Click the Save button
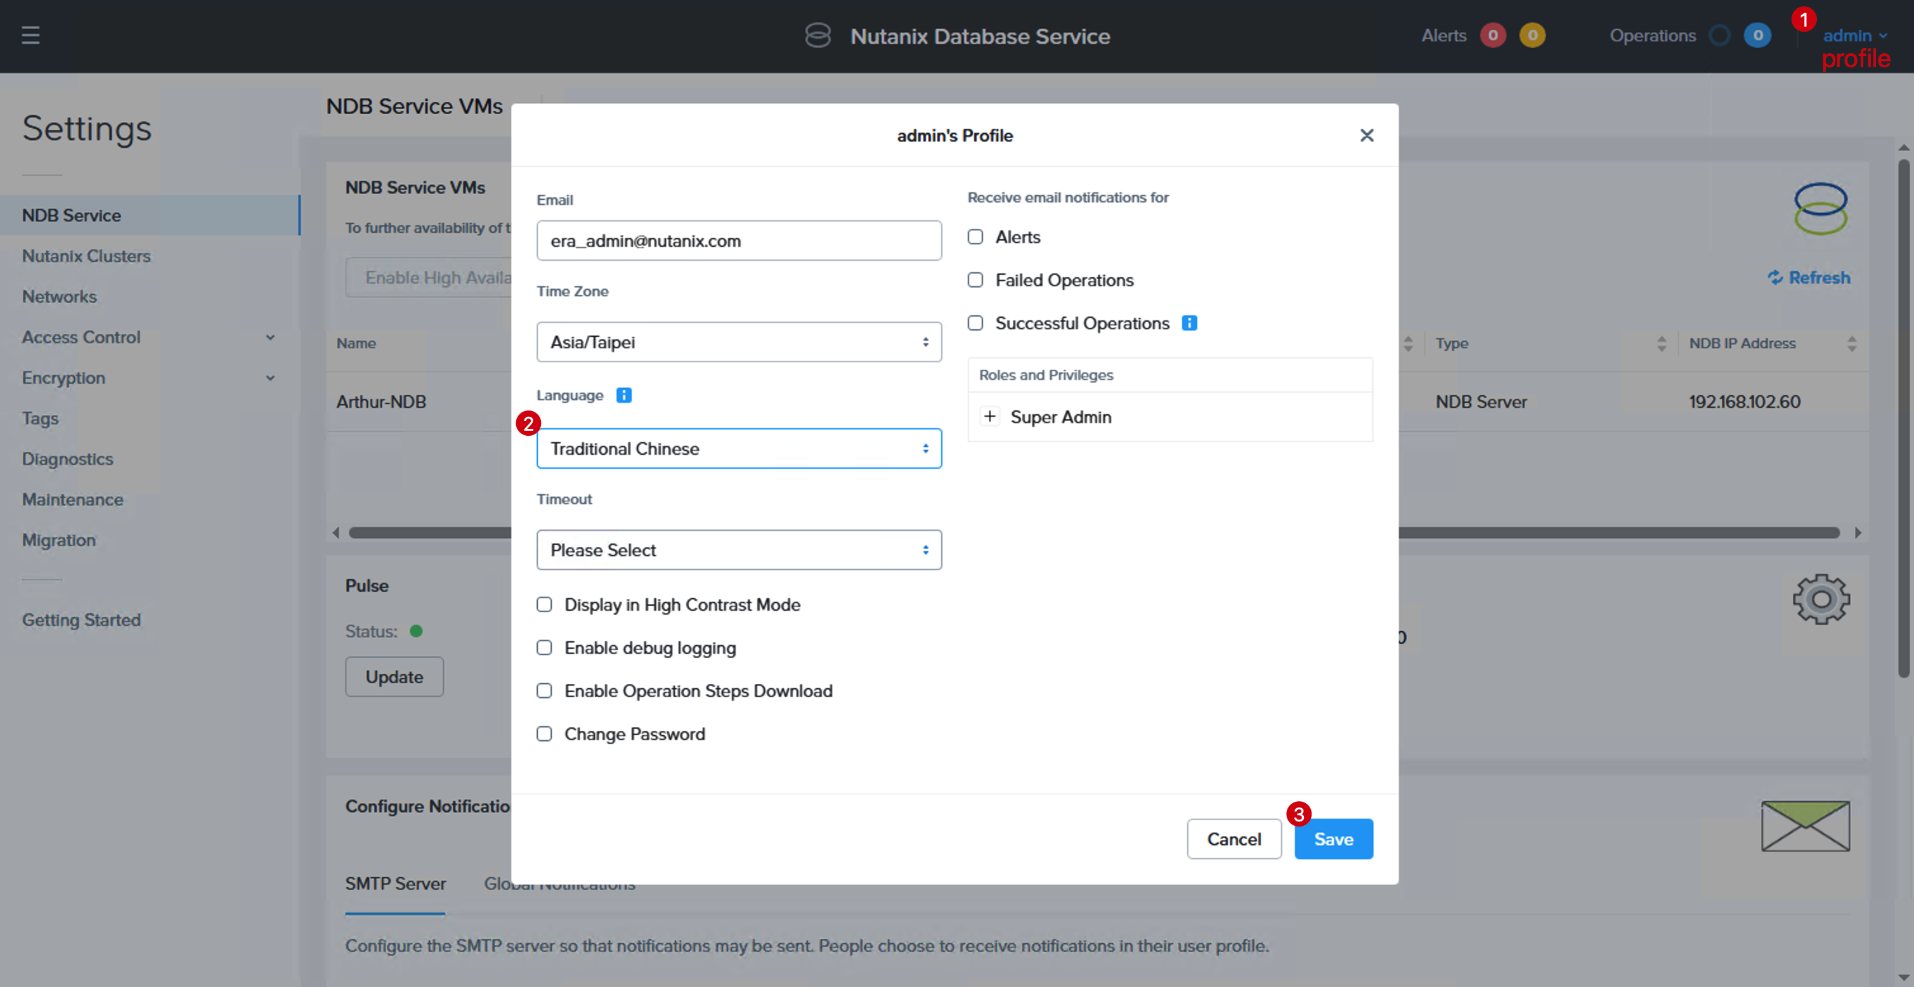The width and height of the screenshot is (1914, 987). (x=1334, y=839)
